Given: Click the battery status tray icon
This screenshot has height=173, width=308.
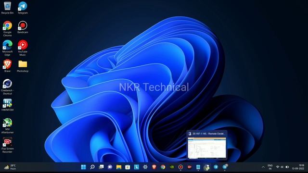Looking at the screenshot, I should click(x=287, y=167).
